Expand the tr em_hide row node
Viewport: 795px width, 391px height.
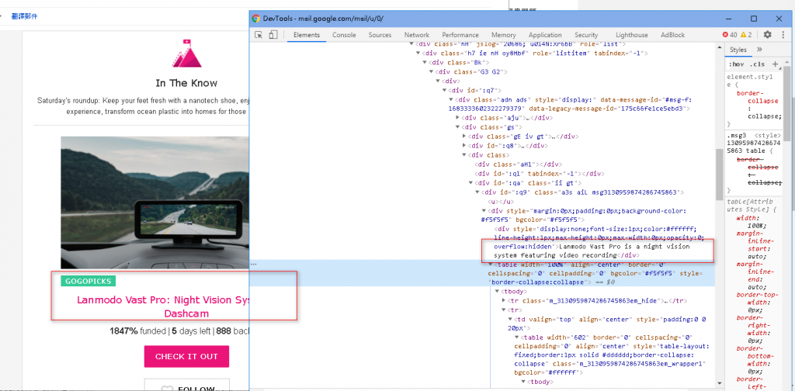pyautogui.click(x=503, y=301)
